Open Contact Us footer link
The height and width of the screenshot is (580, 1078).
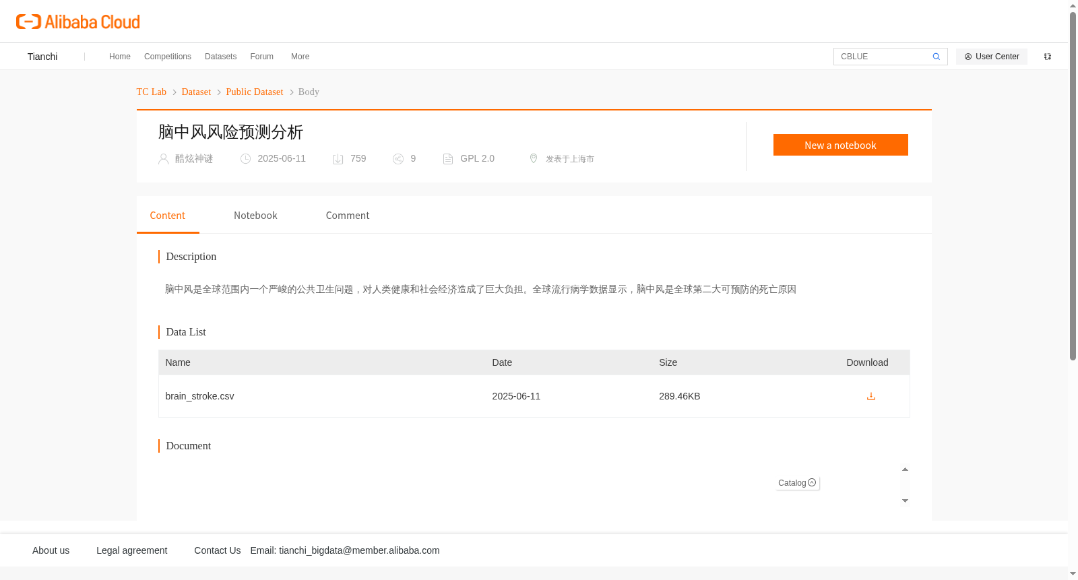pyautogui.click(x=218, y=550)
